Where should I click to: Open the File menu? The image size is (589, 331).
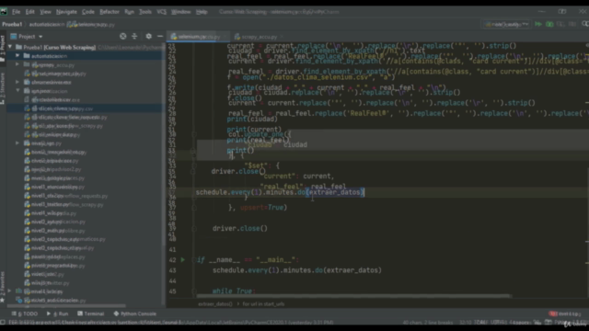[x=17, y=12]
